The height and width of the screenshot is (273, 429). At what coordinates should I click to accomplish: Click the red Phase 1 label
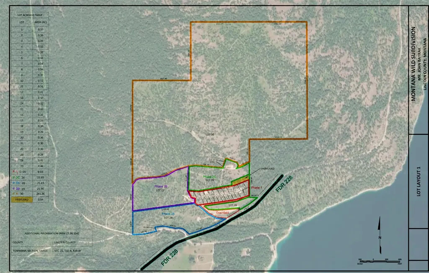pyautogui.click(x=256, y=188)
